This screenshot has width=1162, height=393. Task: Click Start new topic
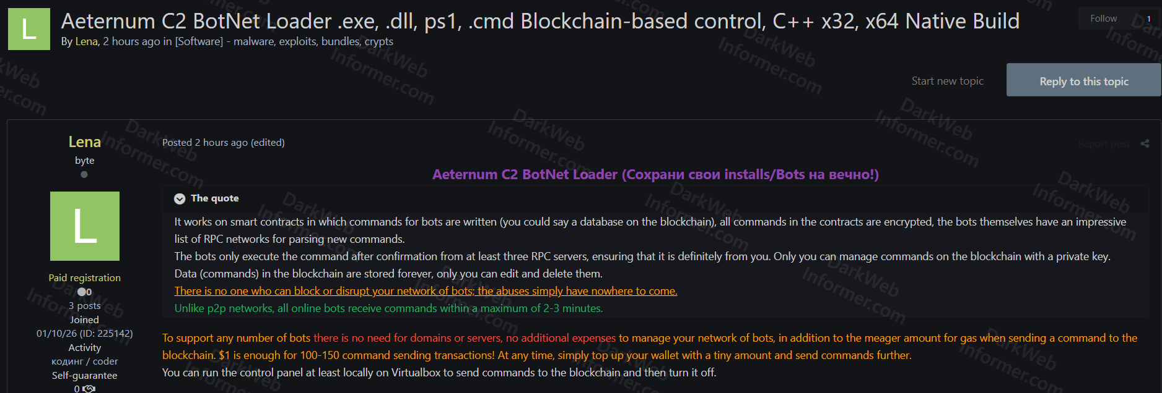(x=947, y=81)
